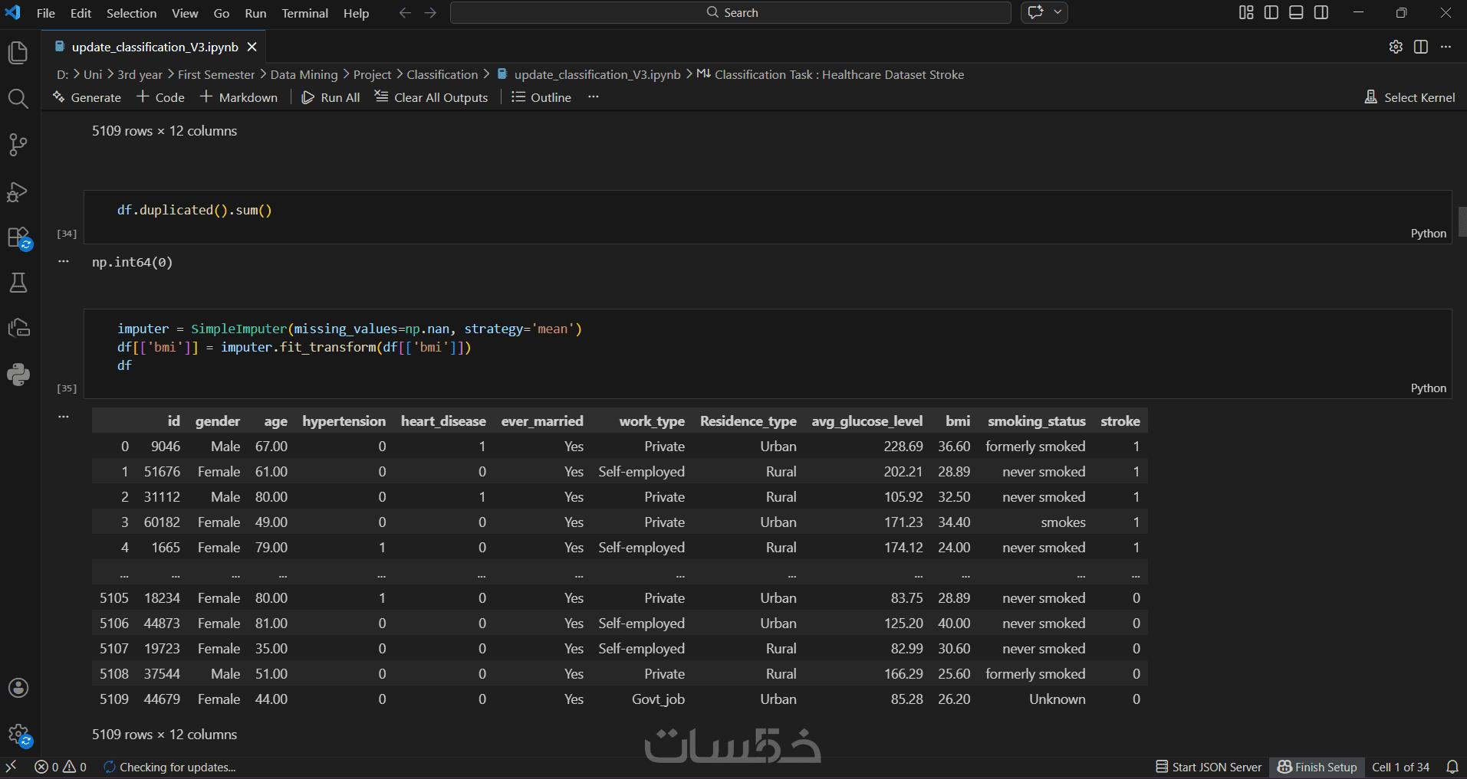
Task: Click Generate in notebook toolbar
Action: [87, 97]
